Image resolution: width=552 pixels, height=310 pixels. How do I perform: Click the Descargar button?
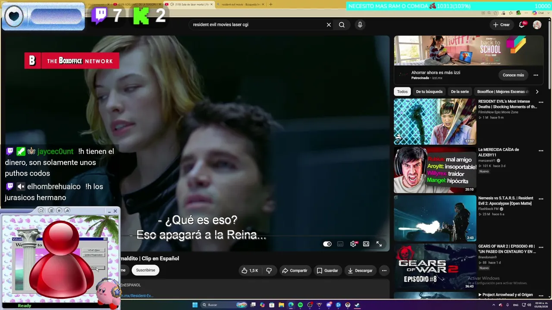tap(360, 270)
